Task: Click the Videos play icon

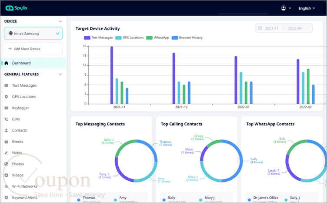Action: click(6, 175)
